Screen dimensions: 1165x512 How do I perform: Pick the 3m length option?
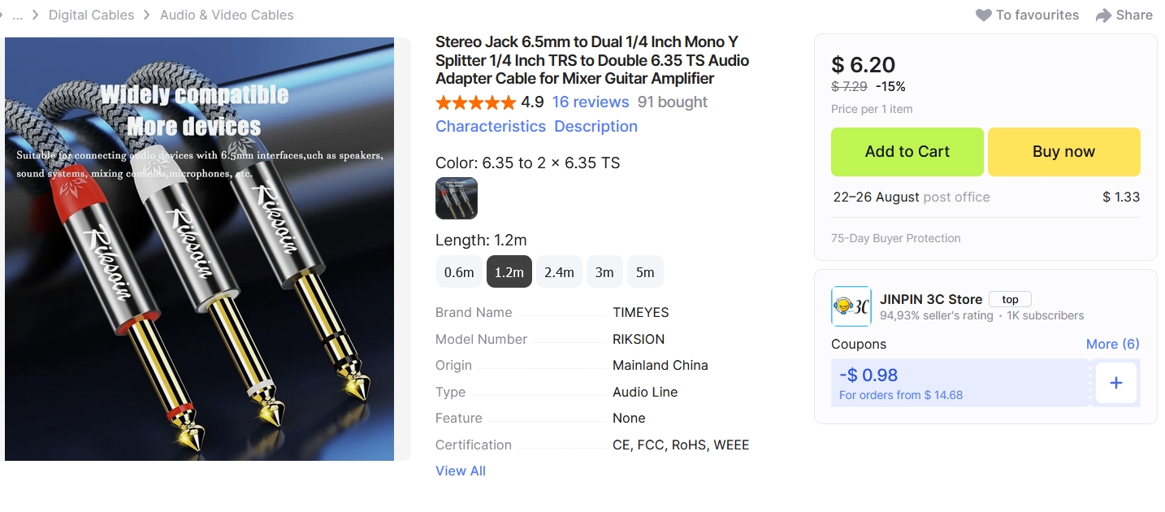[x=604, y=272]
